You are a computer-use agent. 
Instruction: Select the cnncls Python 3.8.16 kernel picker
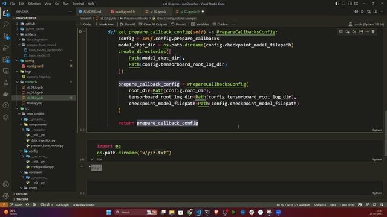(366, 24)
